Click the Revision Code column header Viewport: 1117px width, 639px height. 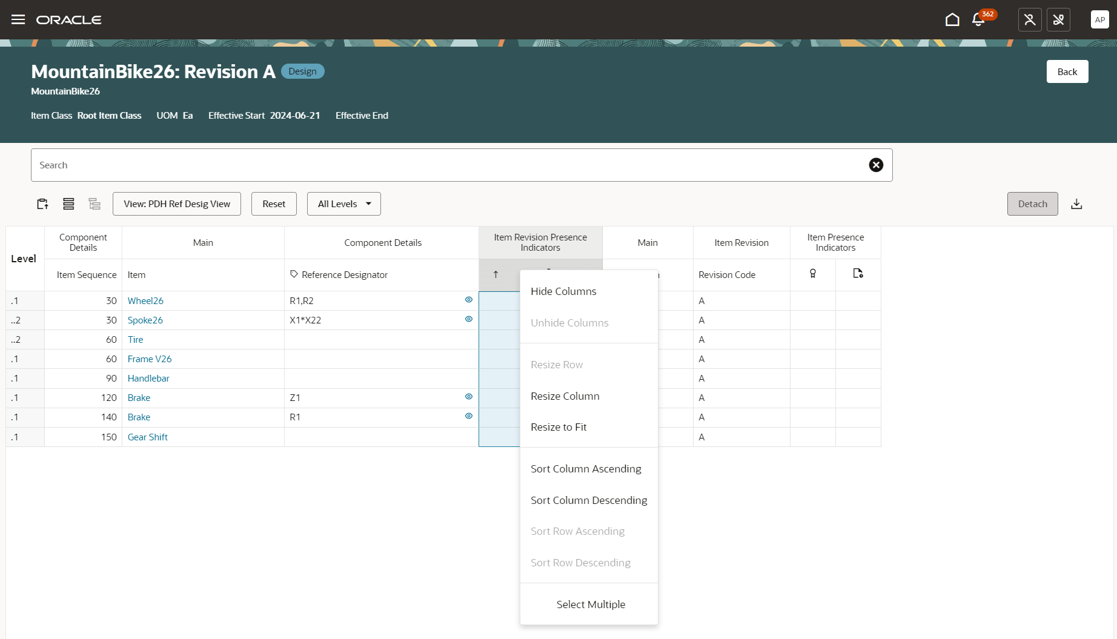click(741, 275)
